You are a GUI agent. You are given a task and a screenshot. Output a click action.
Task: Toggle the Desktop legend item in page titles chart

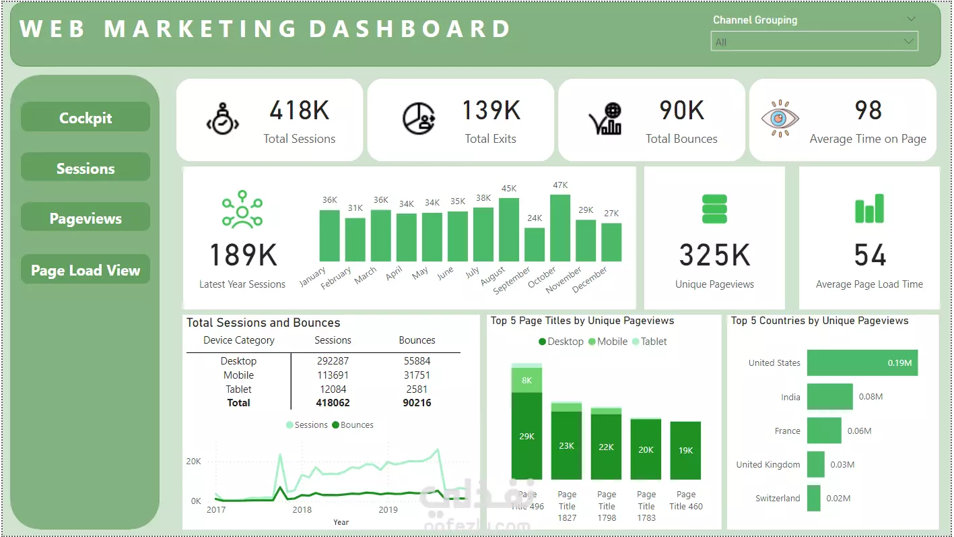click(x=561, y=342)
